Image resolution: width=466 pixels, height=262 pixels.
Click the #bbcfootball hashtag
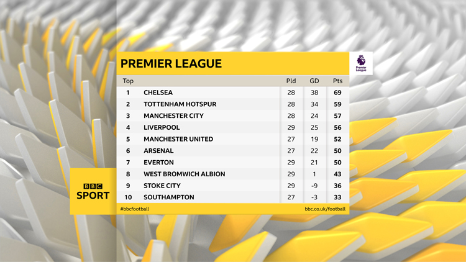(x=135, y=209)
